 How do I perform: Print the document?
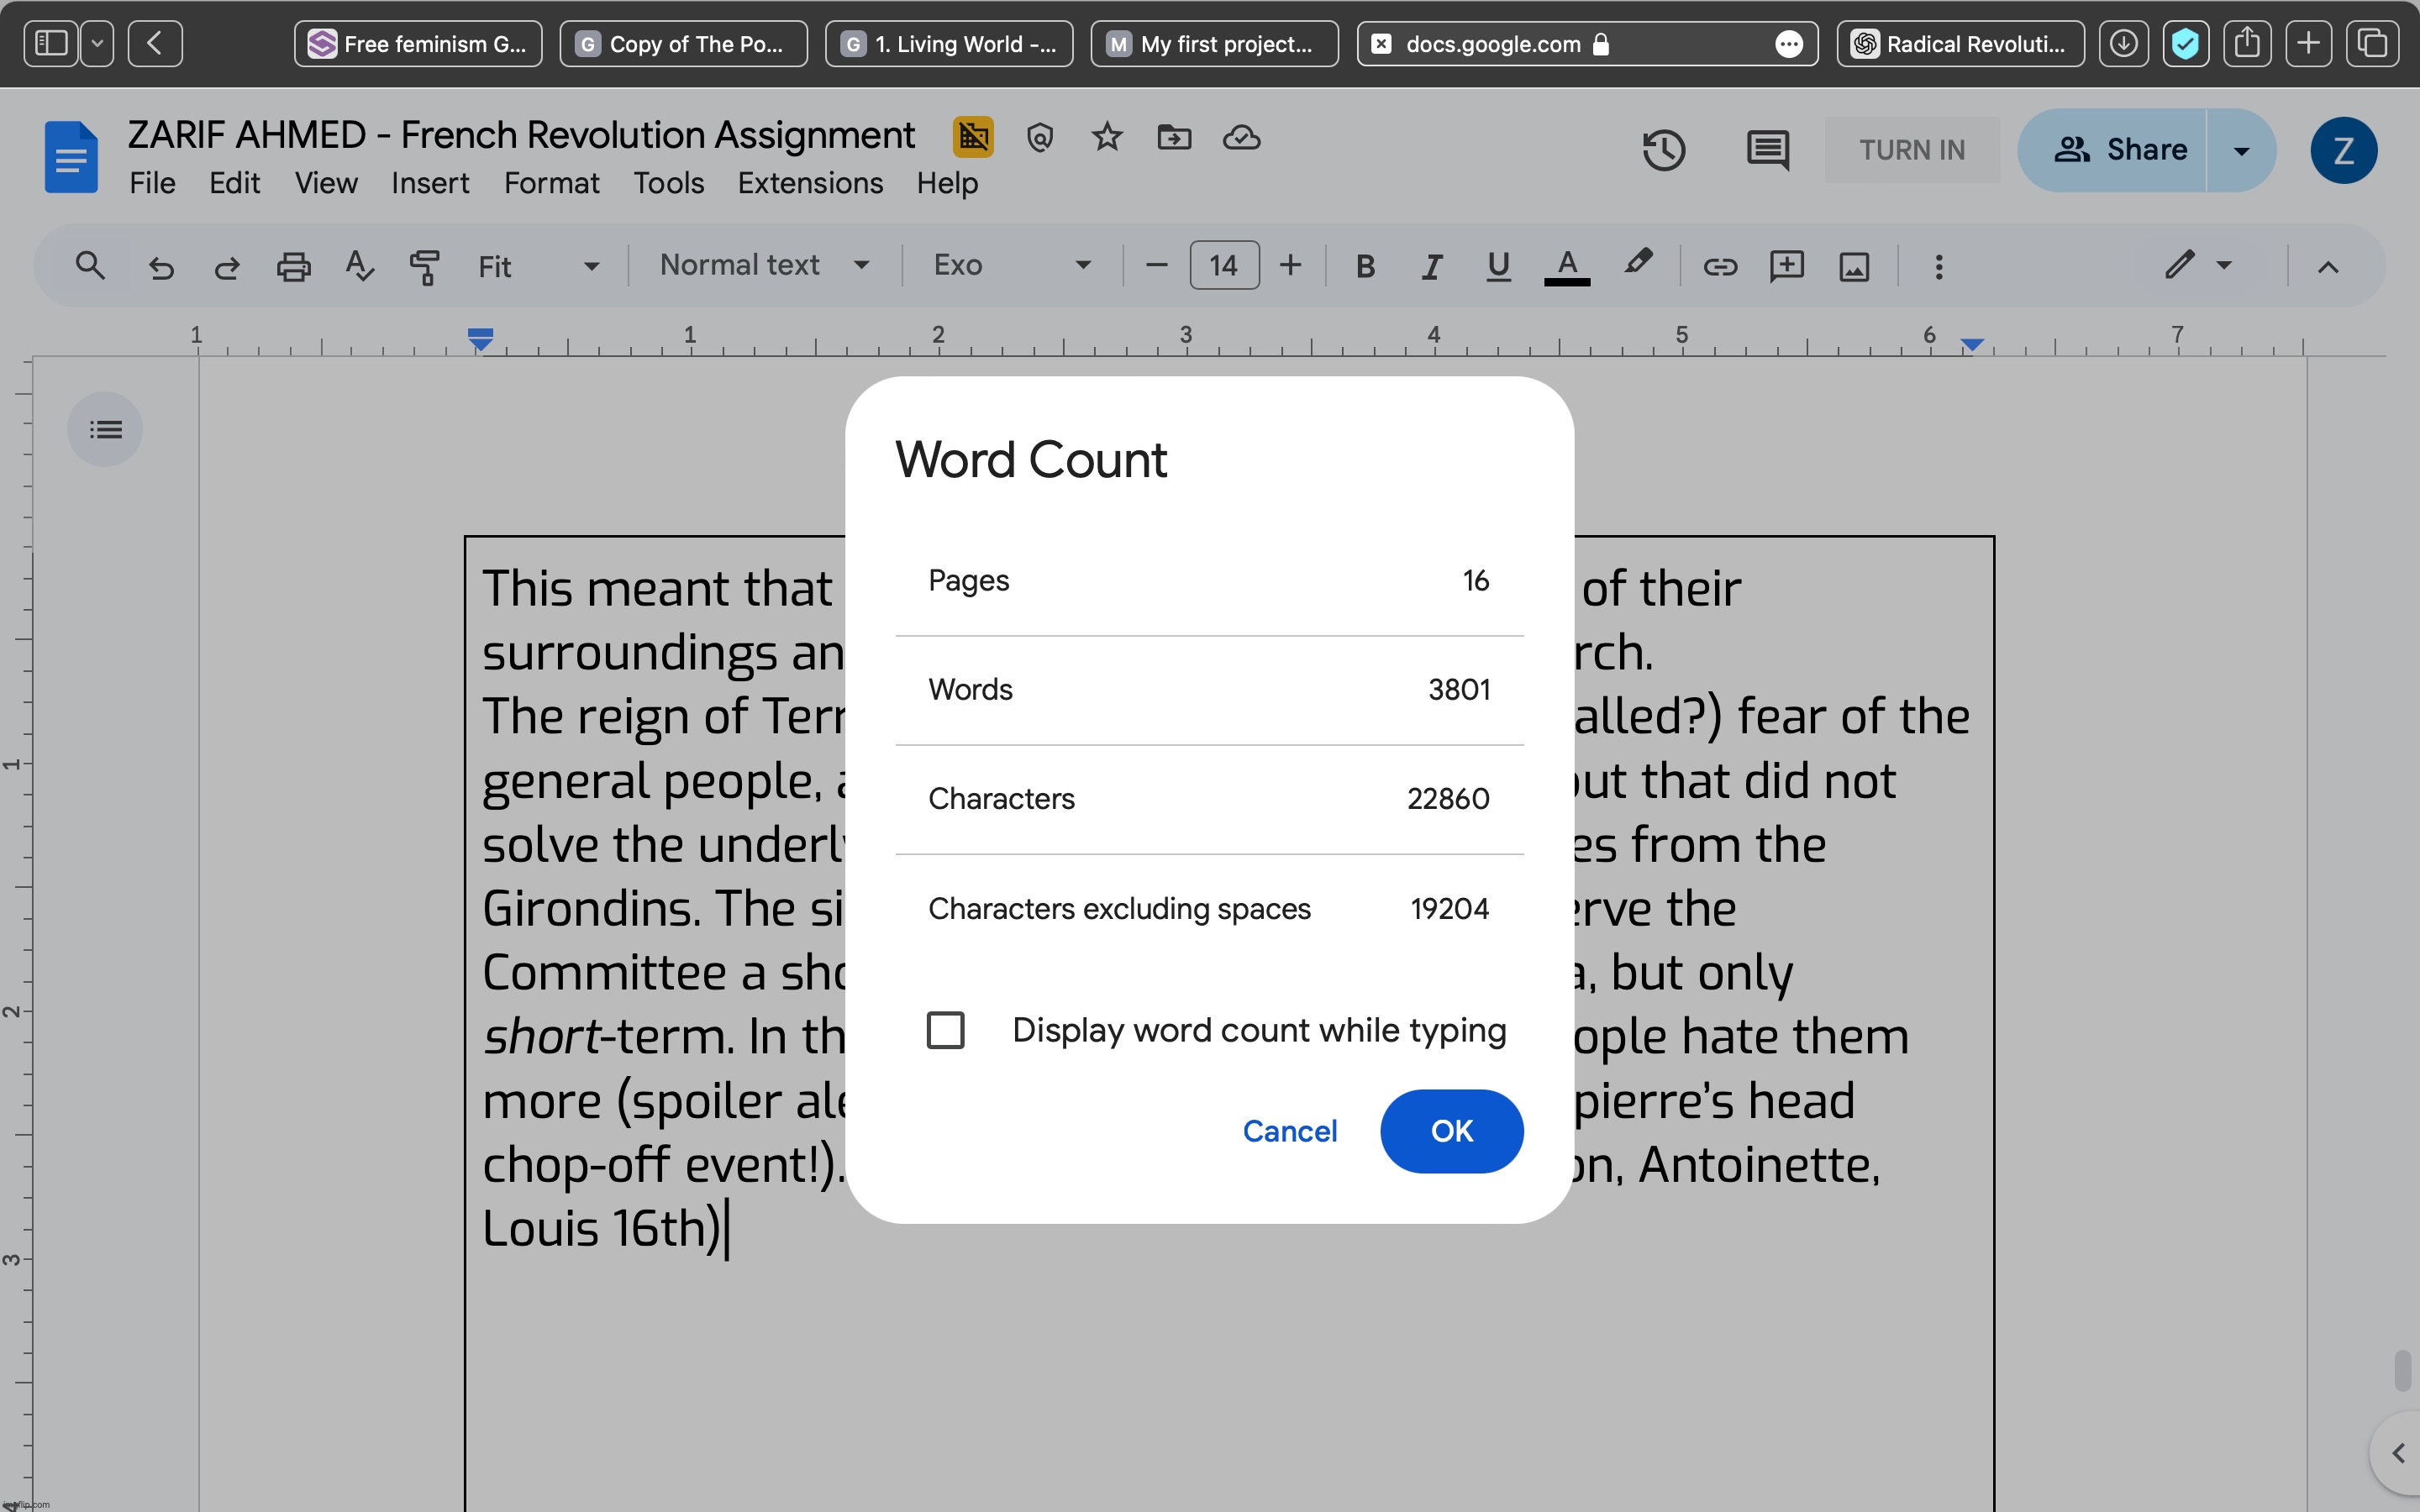coord(293,267)
